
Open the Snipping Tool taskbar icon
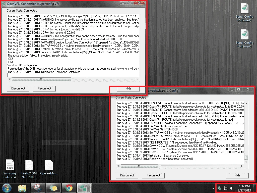click(38, 188)
